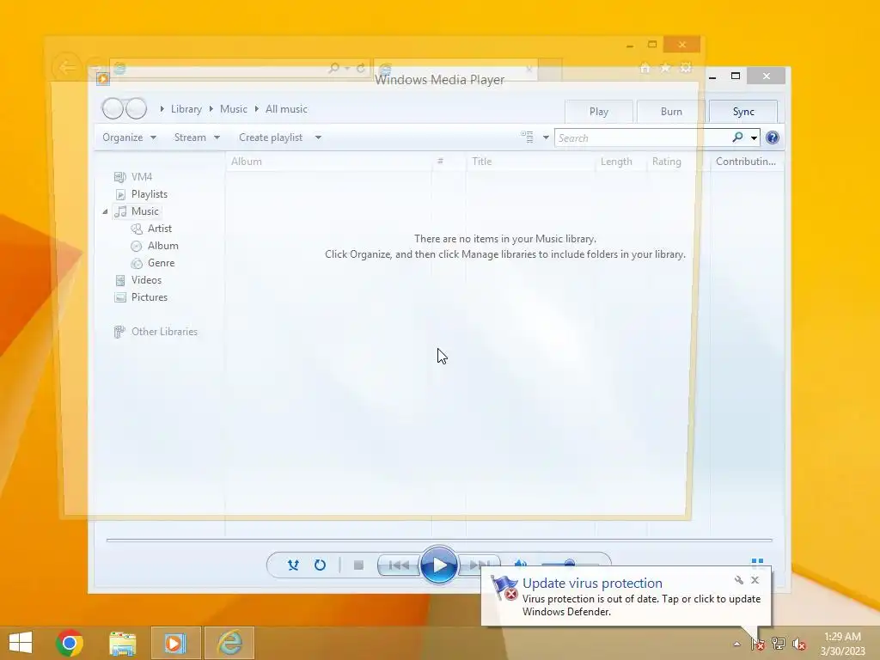Click the View options icon
The width and height of the screenshot is (880, 660).
pos(527,137)
